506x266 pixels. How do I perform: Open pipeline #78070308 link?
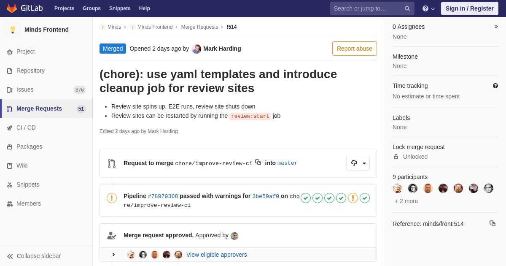pos(163,196)
